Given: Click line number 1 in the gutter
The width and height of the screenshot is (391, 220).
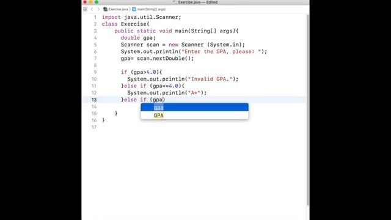Looking at the screenshot, I should pyautogui.click(x=95, y=17).
